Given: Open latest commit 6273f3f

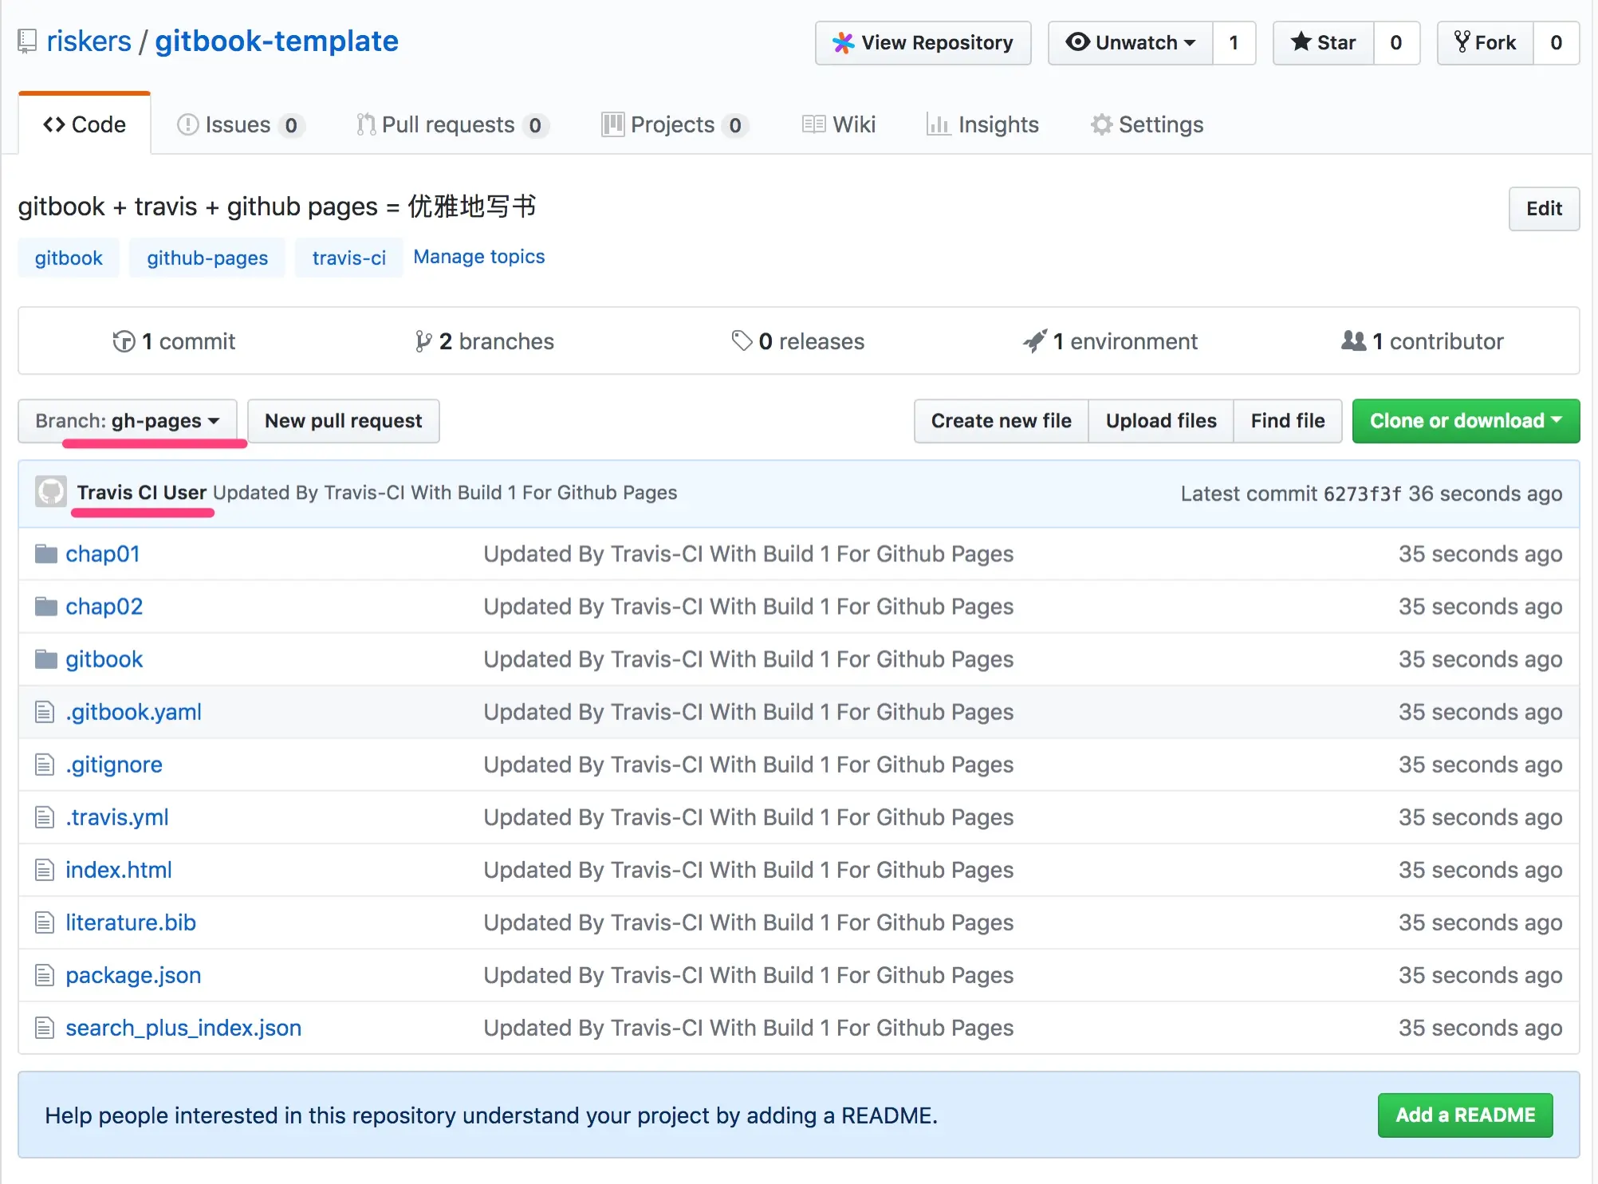Looking at the screenshot, I should tap(1361, 494).
